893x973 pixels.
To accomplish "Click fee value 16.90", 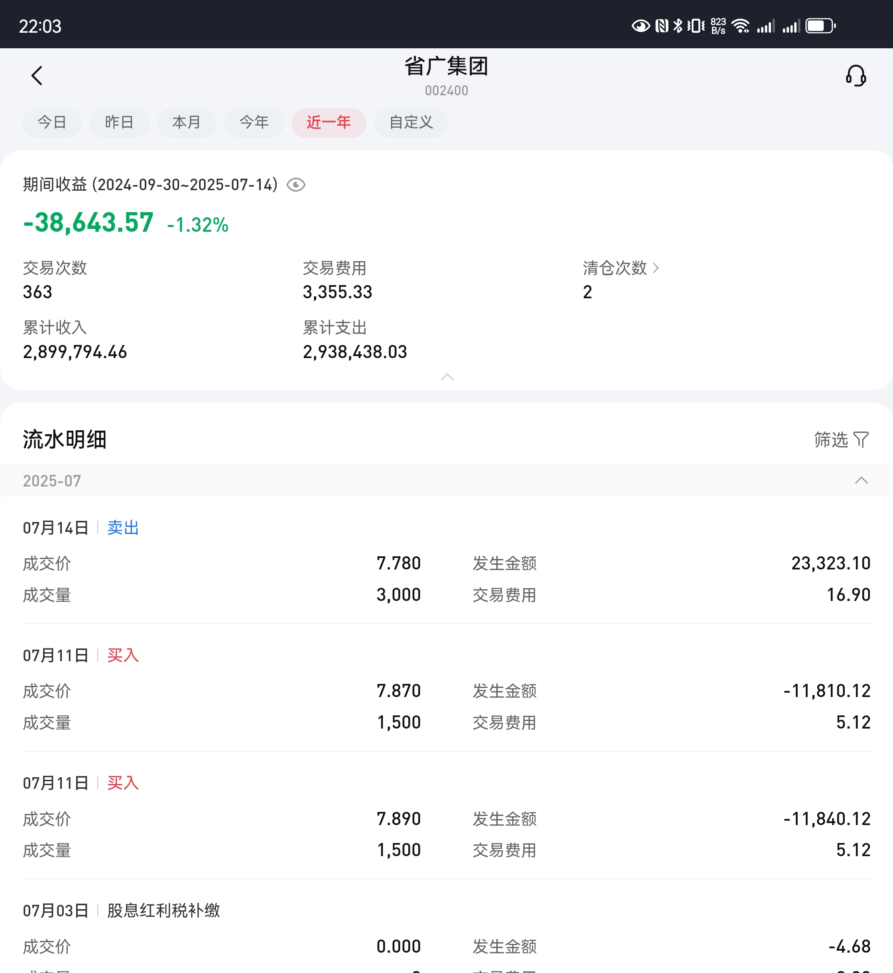I will pyautogui.click(x=848, y=595).
